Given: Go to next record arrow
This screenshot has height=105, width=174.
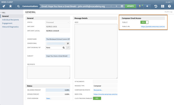Looking at the screenshot, I should tap(116, 6).
